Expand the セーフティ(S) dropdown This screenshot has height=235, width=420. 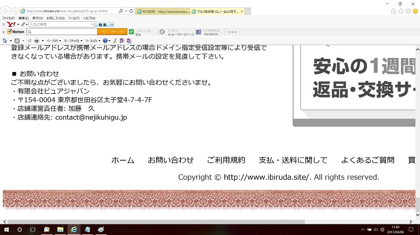(x=73, y=41)
